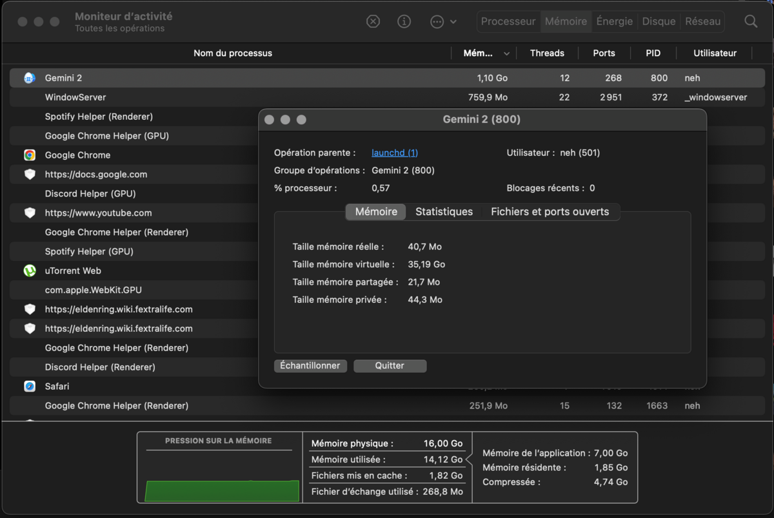
Task: Switch to the Mémoire toolbar tab
Action: pos(566,21)
